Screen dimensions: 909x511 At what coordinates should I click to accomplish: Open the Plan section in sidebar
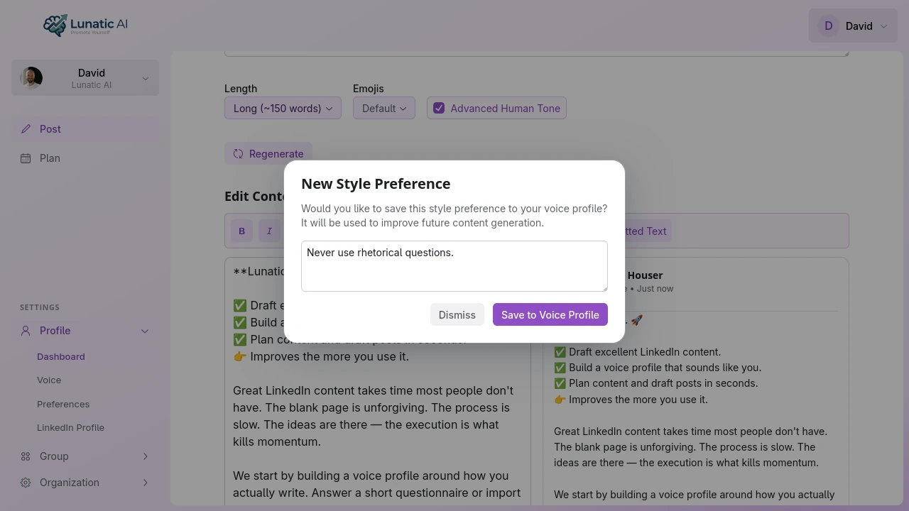tap(85, 158)
